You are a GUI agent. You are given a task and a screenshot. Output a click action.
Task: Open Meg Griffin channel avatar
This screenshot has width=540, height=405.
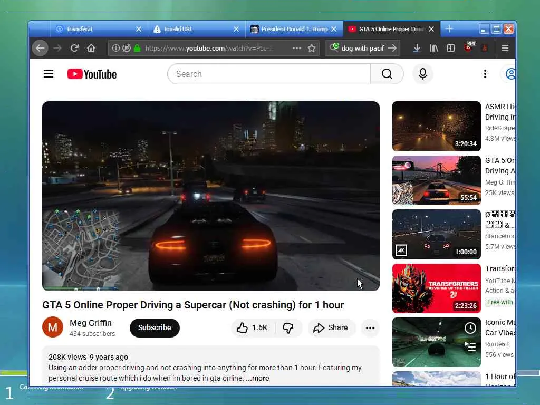(x=53, y=327)
